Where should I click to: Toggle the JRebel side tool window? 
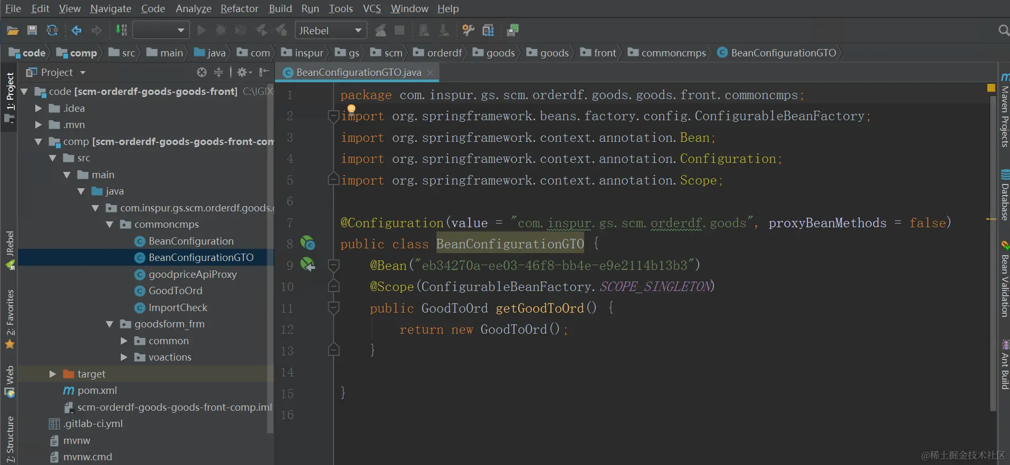tap(9, 249)
